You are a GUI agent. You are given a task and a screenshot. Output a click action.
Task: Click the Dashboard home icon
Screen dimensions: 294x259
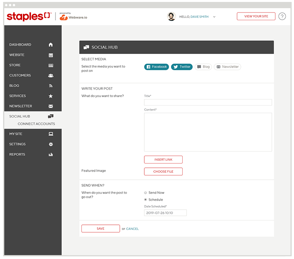pos(51,45)
